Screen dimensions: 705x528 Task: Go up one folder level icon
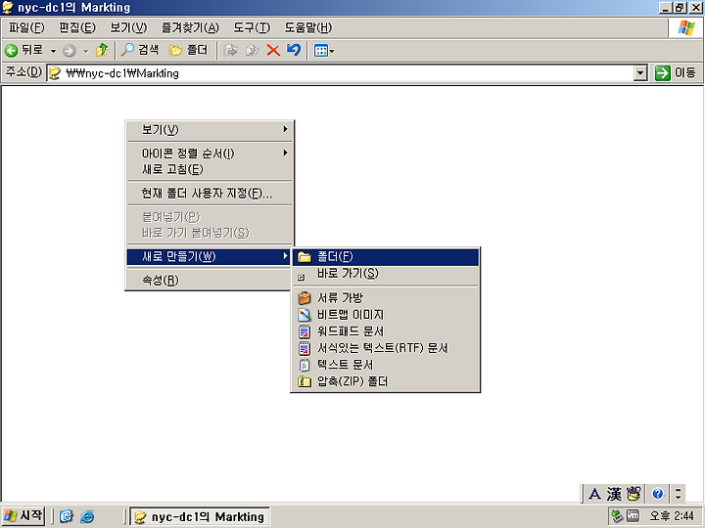coord(102,50)
